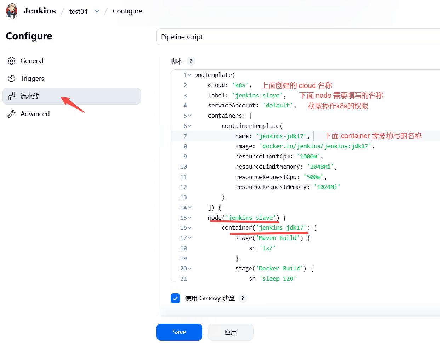Image resolution: width=440 pixels, height=343 pixels.
Task: Open help for the 脚本 script field
Action: click(191, 61)
